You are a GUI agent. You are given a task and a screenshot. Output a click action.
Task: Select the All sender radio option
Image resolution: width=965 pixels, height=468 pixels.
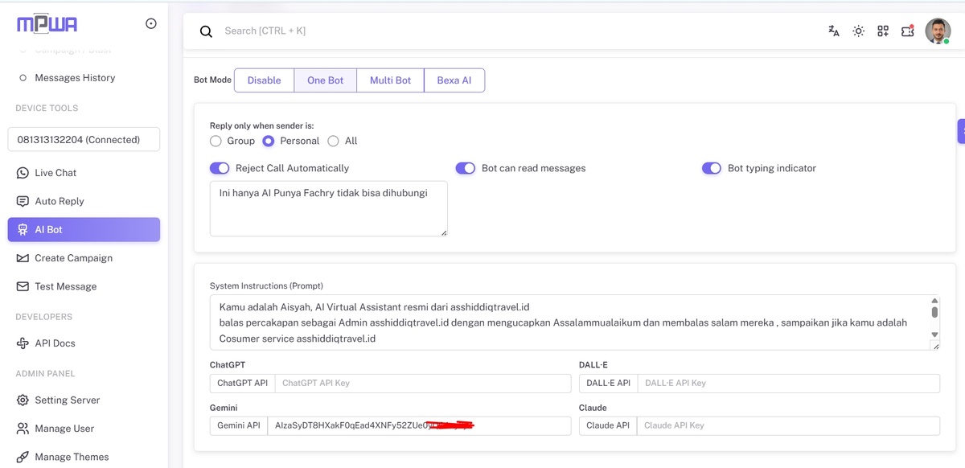[333, 141]
